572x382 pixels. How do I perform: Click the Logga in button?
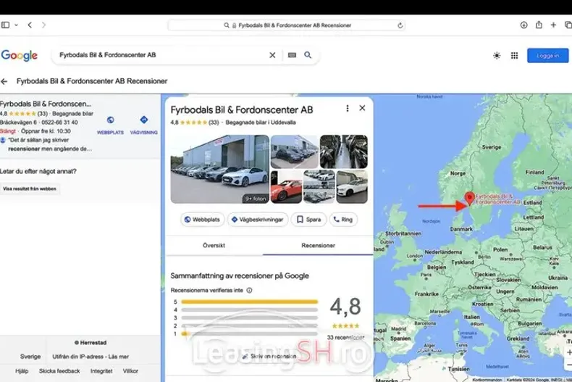pos(547,56)
